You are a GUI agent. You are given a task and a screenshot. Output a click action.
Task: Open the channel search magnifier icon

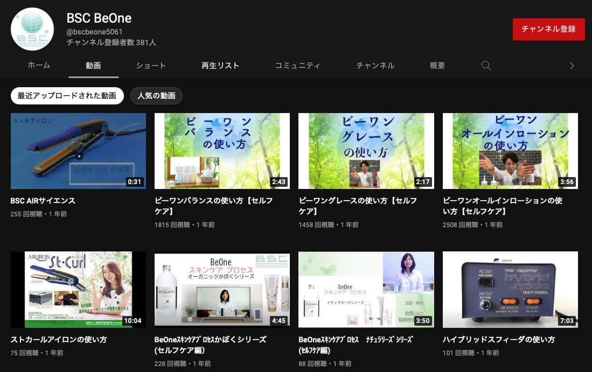pyautogui.click(x=486, y=66)
